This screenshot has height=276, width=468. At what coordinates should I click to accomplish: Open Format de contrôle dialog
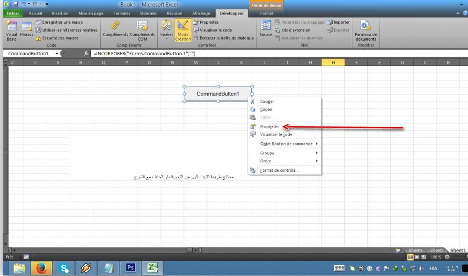tap(285, 170)
